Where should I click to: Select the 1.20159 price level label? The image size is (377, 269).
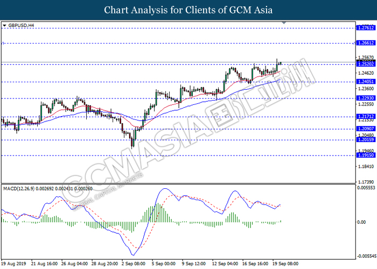coord(366,140)
